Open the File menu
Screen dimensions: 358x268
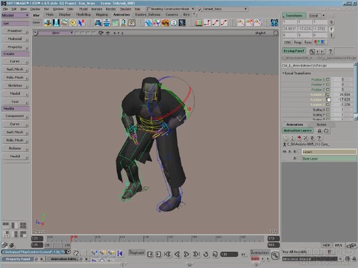click(5, 9)
